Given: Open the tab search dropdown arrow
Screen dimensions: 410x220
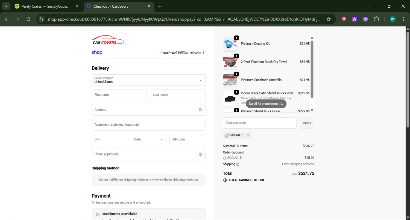Looking at the screenshot, I should tap(6, 6).
